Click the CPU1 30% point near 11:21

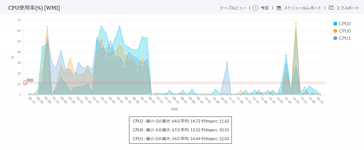point(227,63)
